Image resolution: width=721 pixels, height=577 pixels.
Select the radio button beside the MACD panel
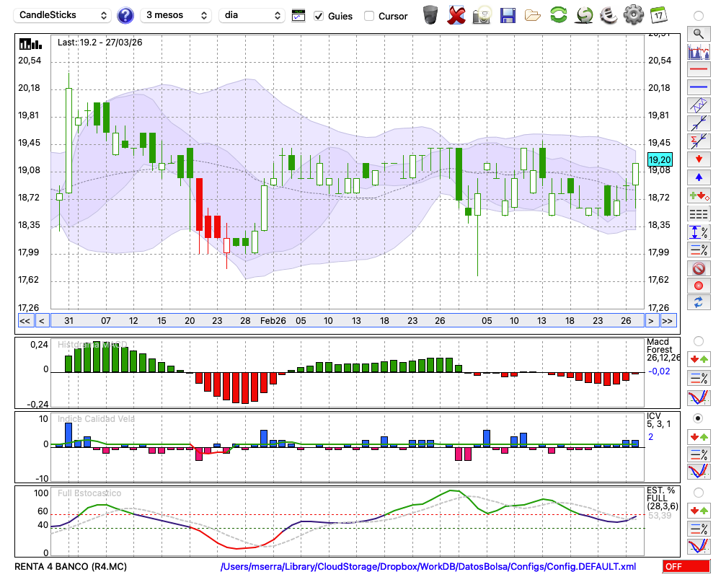(x=698, y=340)
